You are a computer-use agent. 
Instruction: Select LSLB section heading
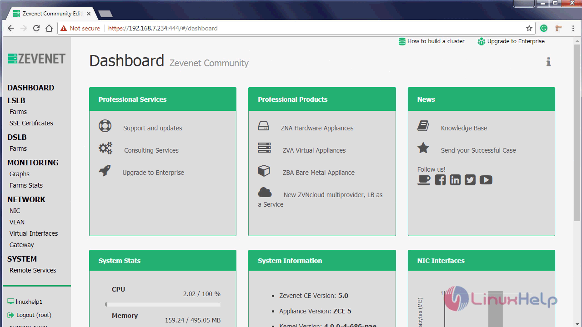[16, 100]
